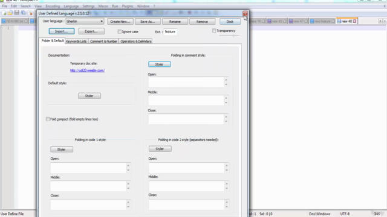The height and width of the screenshot is (217, 387).
Task: Open the Language menu
Action: [x=71, y=6]
